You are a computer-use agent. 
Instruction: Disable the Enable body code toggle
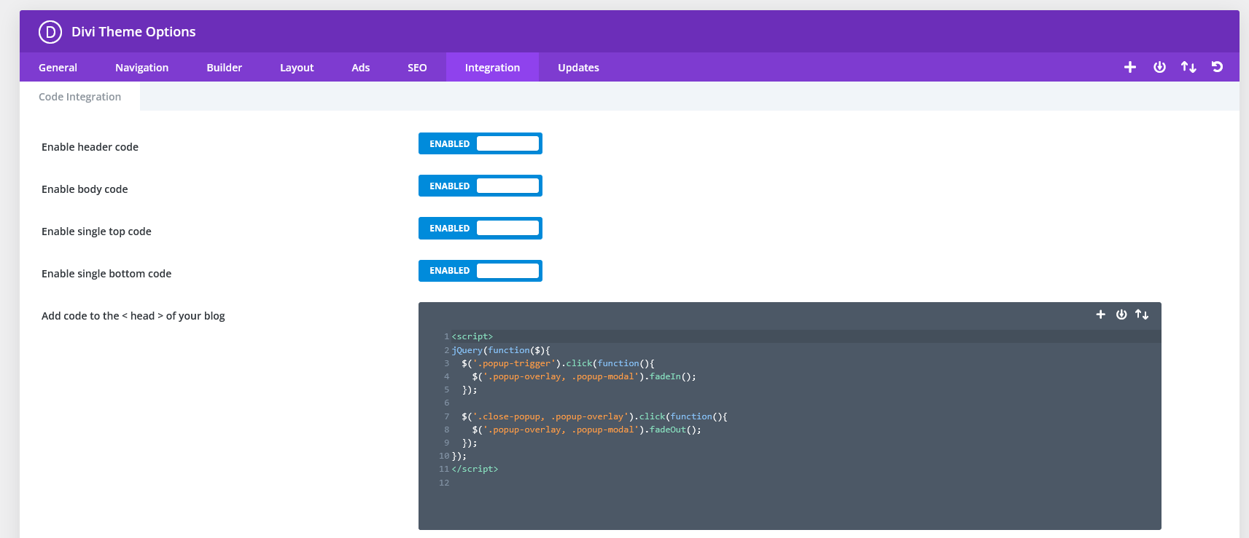(480, 186)
